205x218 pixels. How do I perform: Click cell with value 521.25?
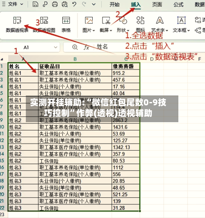pyautogui.click(x=126, y=195)
